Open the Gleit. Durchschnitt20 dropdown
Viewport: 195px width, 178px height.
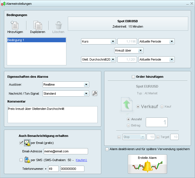click(98, 59)
